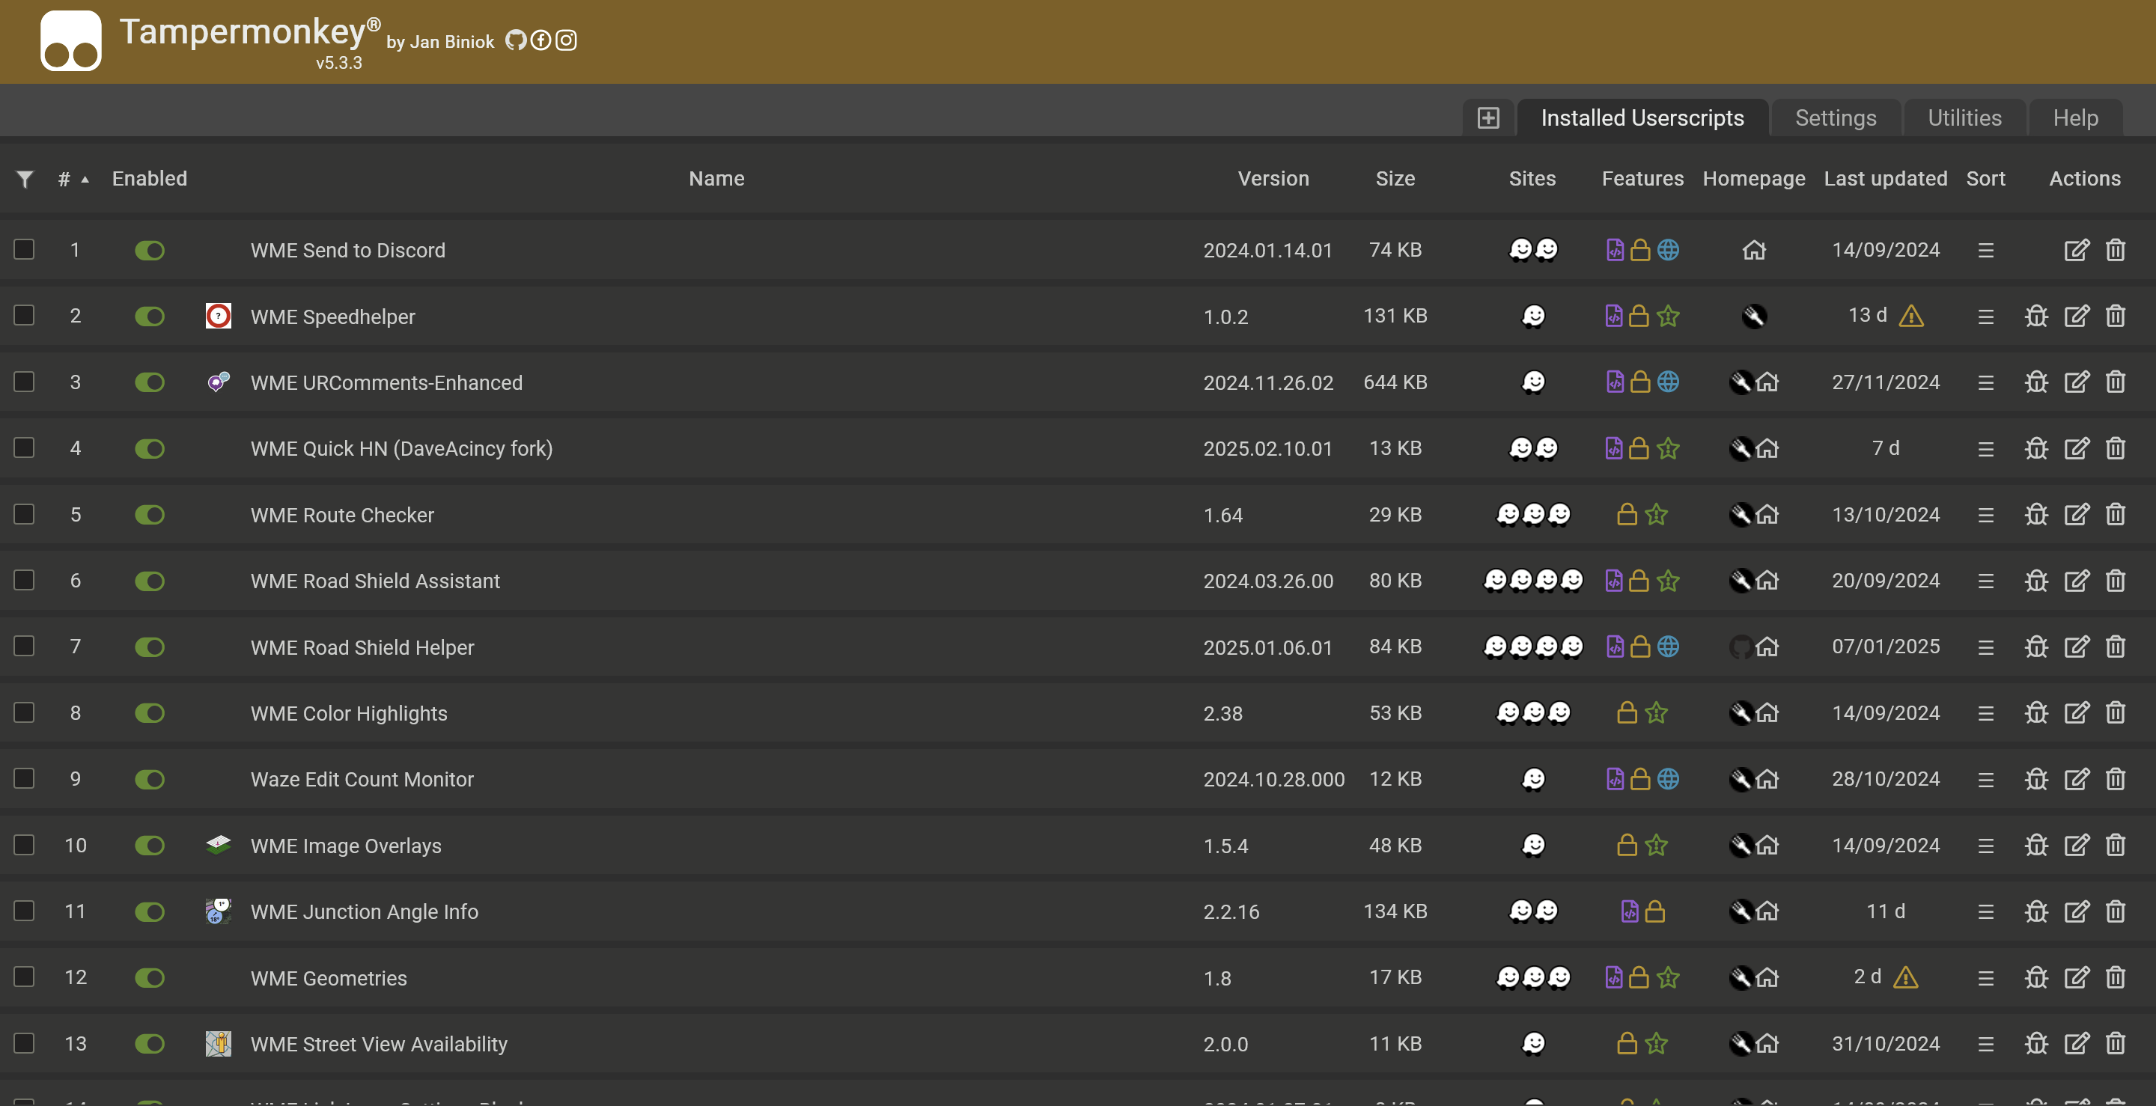Viewport: 2156px width, 1106px height.
Task: Open the debug bug icon for WME URComments-Enhanced
Action: point(2035,382)
